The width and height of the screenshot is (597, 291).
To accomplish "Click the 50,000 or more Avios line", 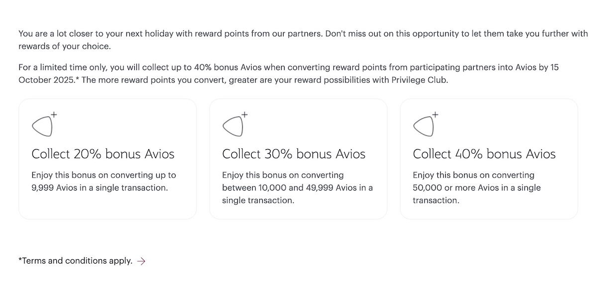I will tap(477, 188).
